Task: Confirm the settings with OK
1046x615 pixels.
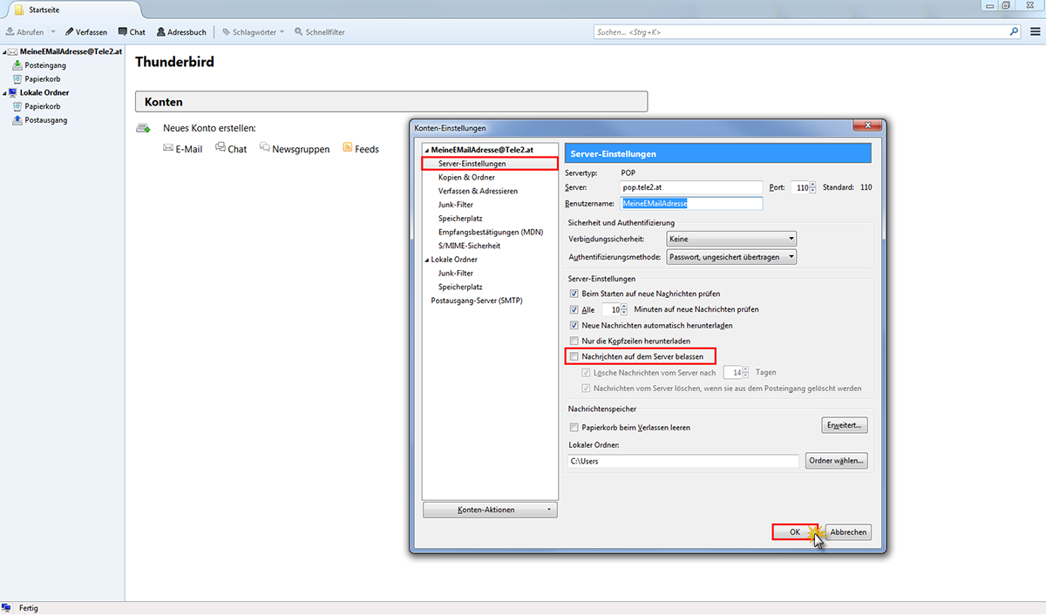Action: click(x=795, y=531)
